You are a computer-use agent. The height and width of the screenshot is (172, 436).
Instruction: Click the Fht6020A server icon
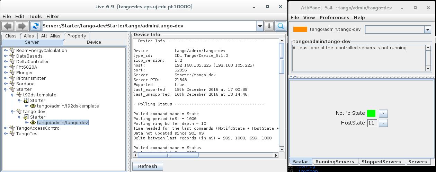click(x=12, y=67)
